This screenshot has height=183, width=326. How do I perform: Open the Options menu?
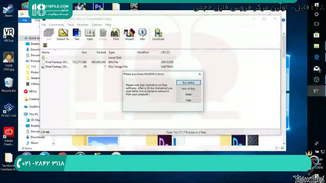97,25
